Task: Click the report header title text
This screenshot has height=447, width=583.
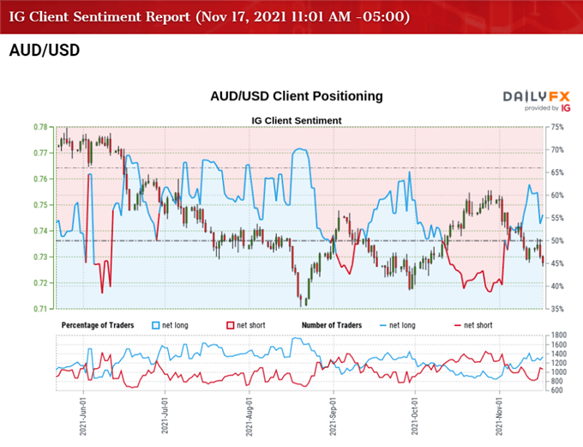Action: [x=209, y=17]
